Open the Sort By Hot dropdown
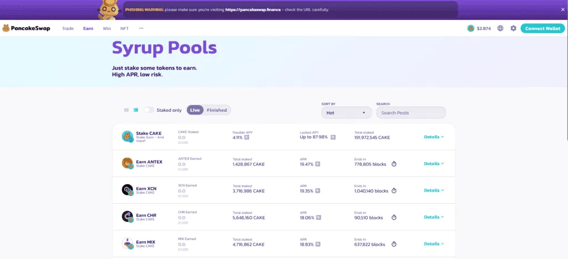The height and width of the screenshot is (259, 568). tap(346, 112)
